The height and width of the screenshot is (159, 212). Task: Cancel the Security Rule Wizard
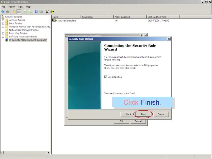(161, 114)
